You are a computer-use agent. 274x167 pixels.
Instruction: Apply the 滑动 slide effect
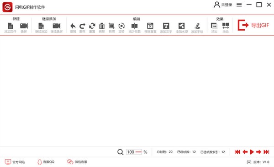tap(226, 26)
